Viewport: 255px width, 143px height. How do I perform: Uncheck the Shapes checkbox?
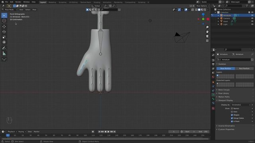[x=232, y=115]
